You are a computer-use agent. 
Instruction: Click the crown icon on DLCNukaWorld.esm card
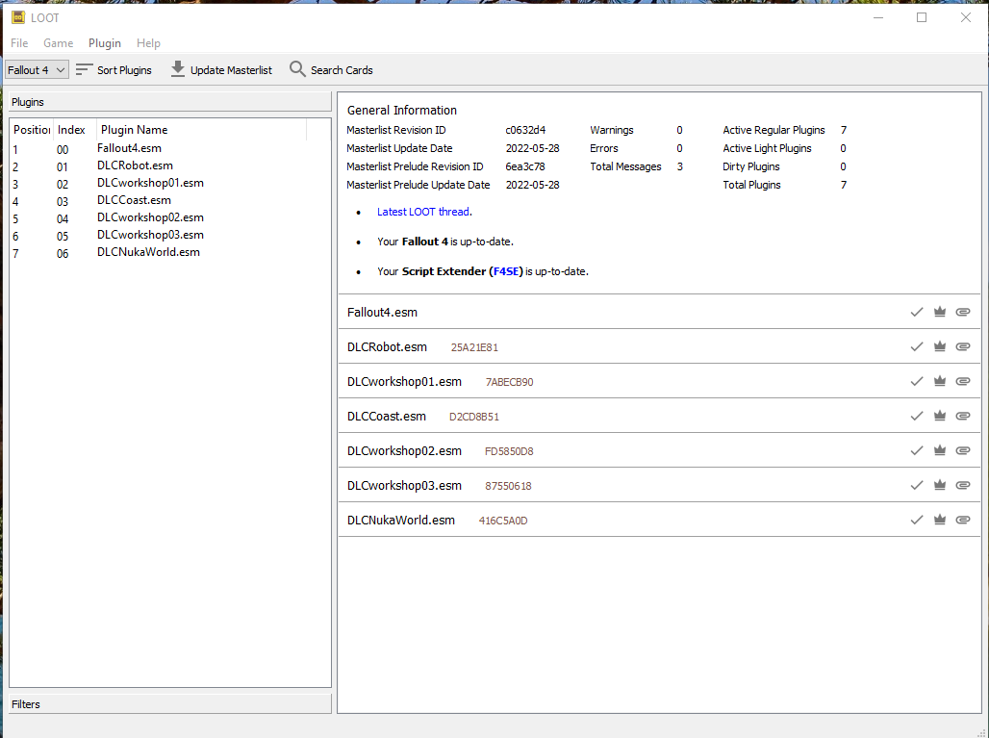point(940,520)
